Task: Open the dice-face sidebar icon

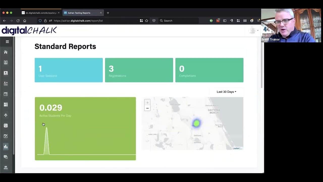Action: (6, 125)
